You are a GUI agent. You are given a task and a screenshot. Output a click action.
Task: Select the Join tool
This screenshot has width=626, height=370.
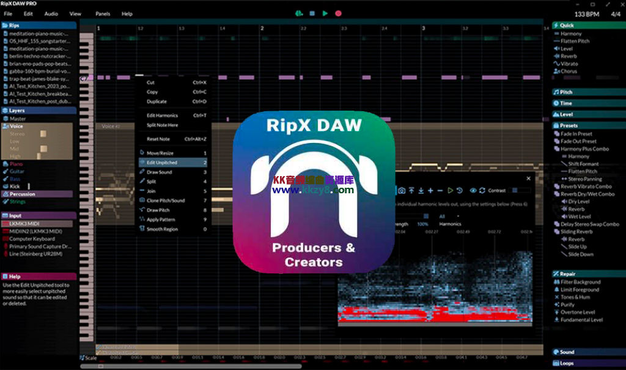173,191
